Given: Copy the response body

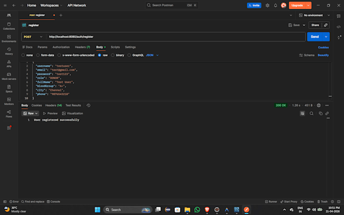Looking at the screenshot, I should tap(321, 113).
